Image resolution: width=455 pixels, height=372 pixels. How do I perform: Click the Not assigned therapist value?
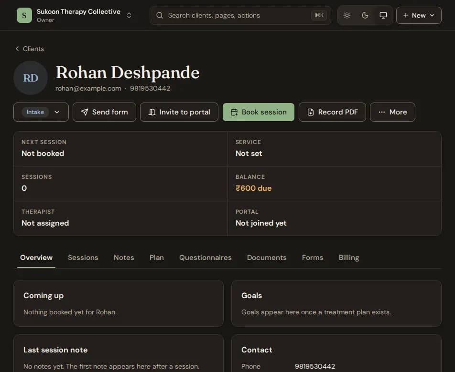(x=45, y=223)
